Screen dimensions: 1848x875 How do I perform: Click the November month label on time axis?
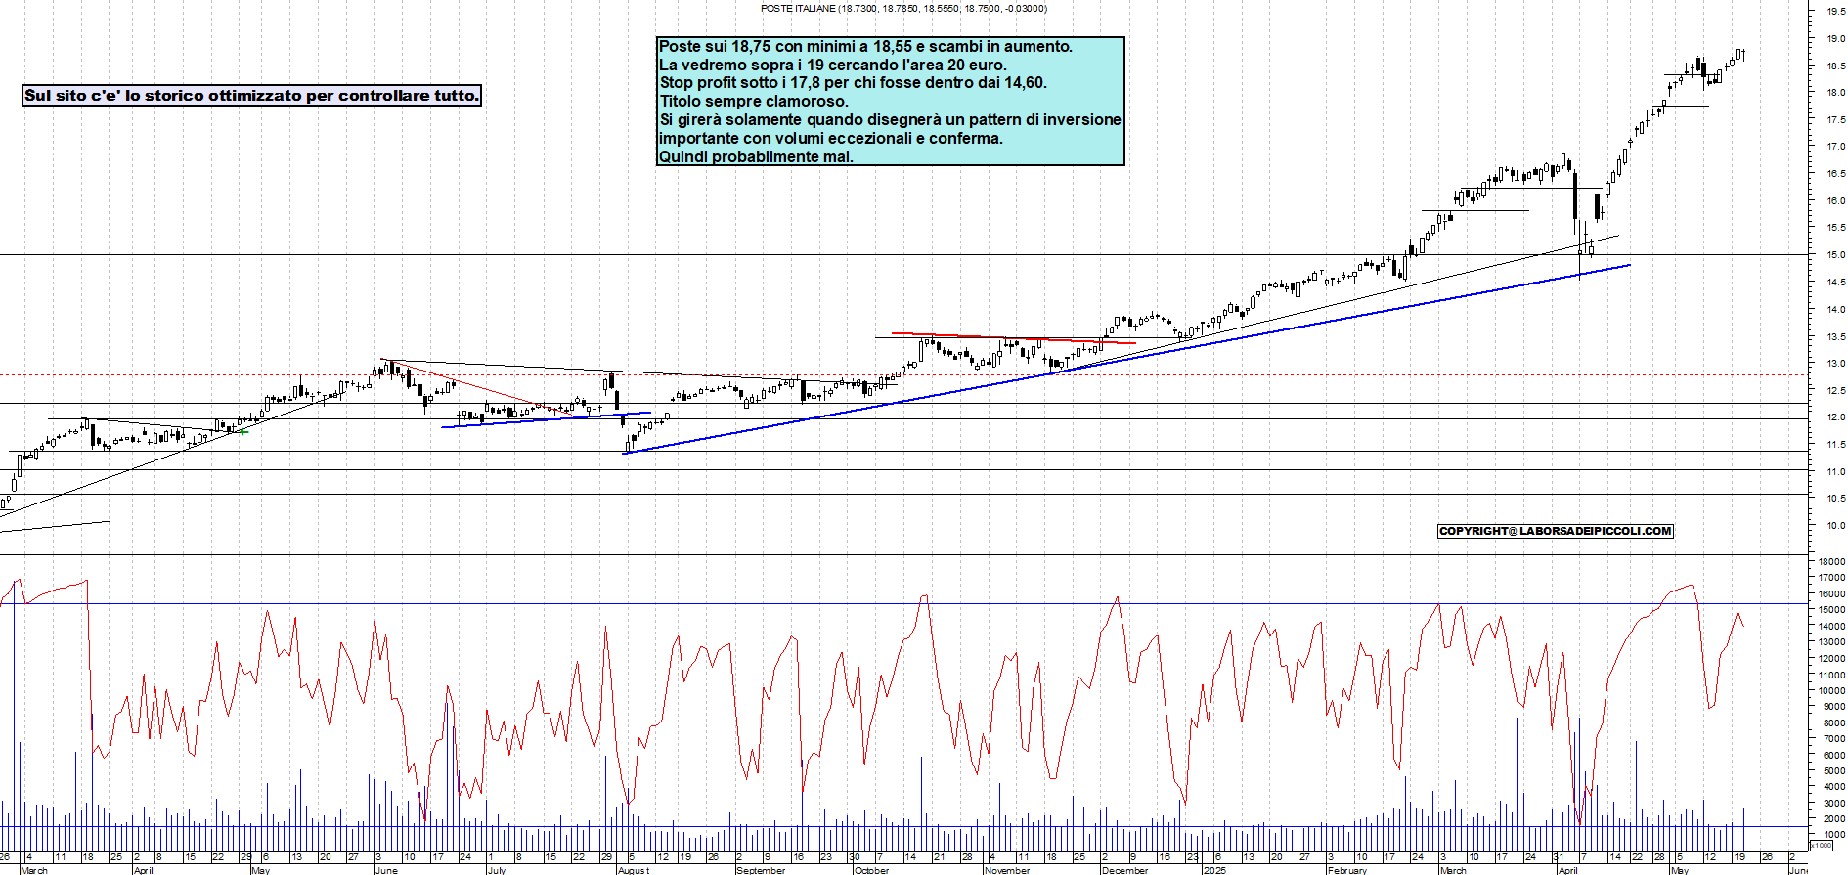coord(1007,870)
